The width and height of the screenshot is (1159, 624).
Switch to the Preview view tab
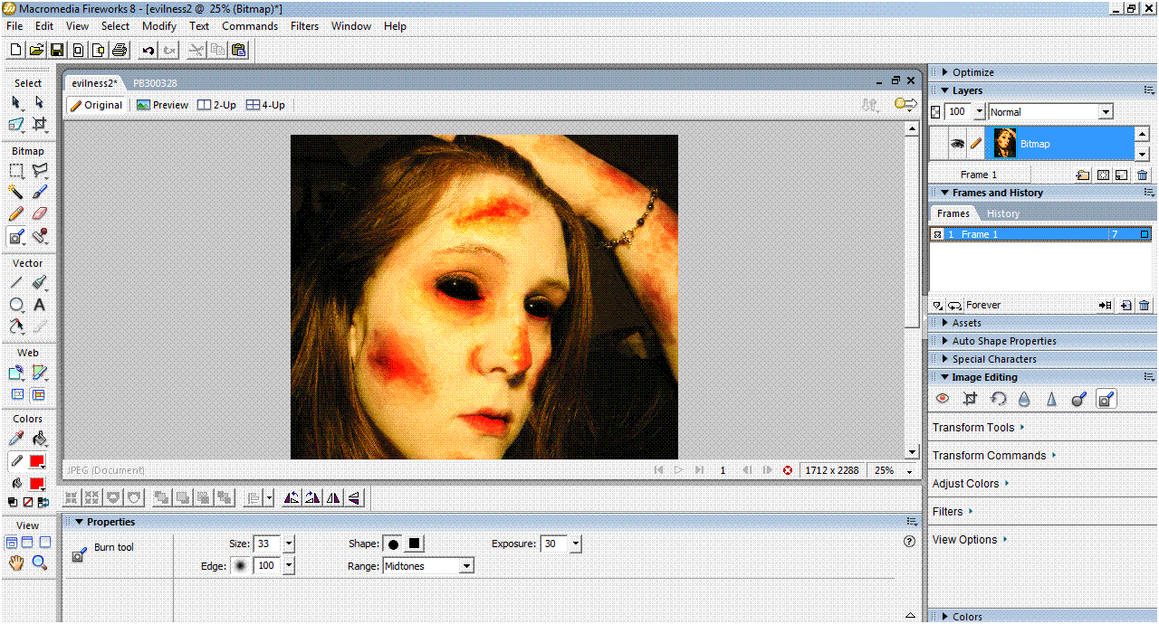click(162, 105)
